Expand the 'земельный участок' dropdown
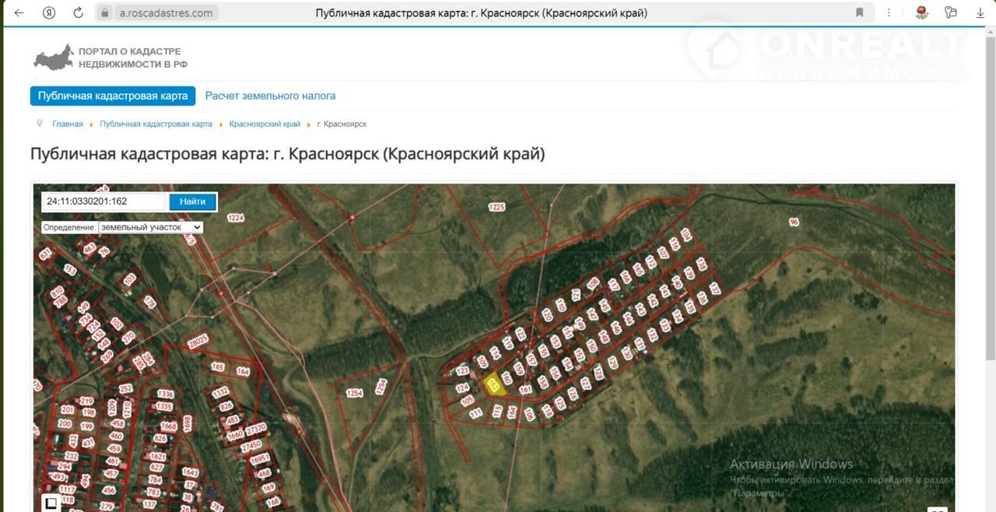996x512 pixels. click(x=150, y=227)
